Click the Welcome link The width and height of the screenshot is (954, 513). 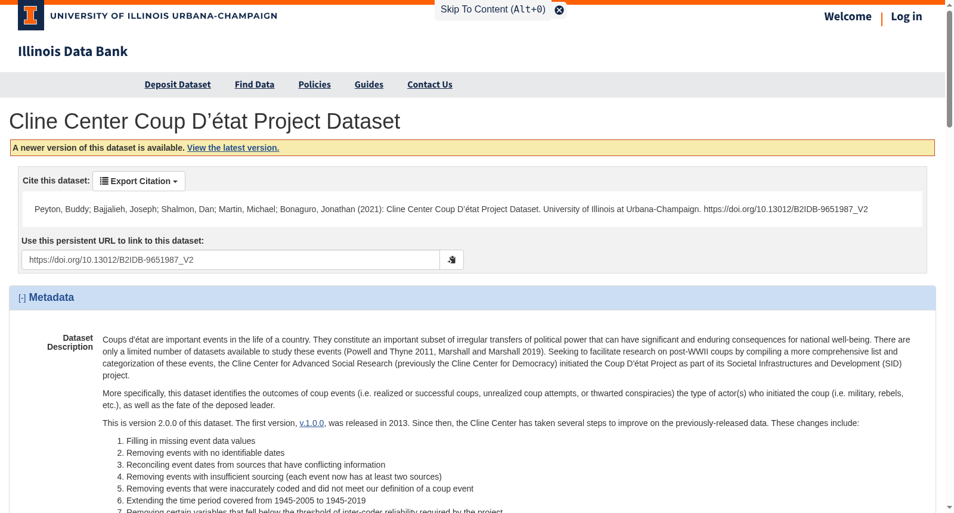coord(848,17)
